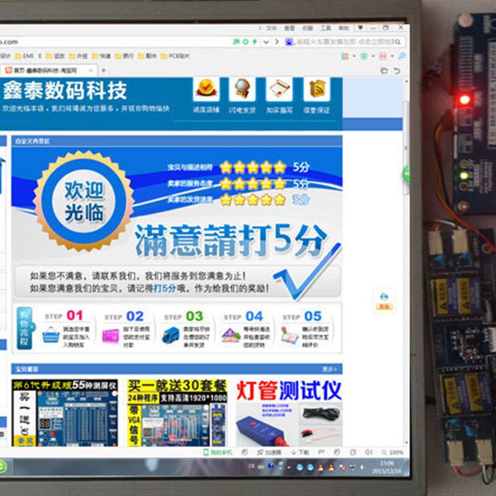Open the 文件 menu in the browser
The width and height of the screenshot is (496, 496).
point(271,28)
